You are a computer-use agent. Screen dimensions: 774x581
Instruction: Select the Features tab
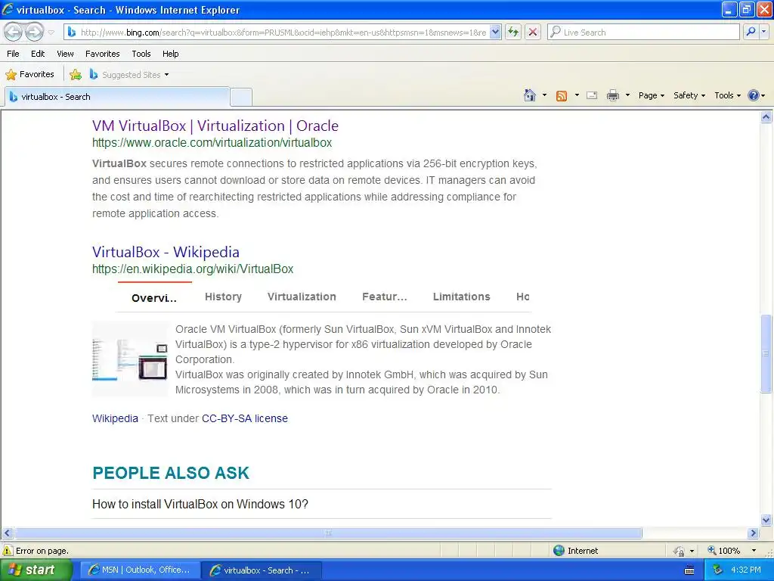tap(385, 297)
